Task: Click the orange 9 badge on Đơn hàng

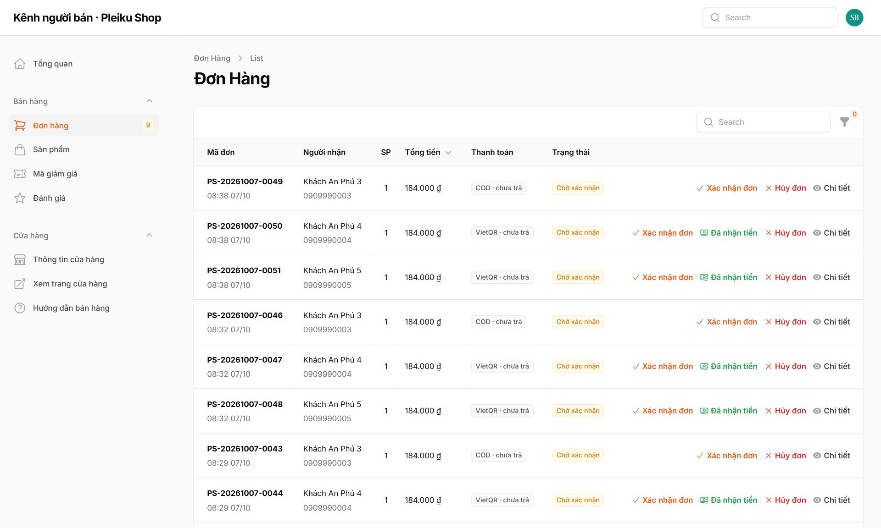Action: (x=148, y=125)
